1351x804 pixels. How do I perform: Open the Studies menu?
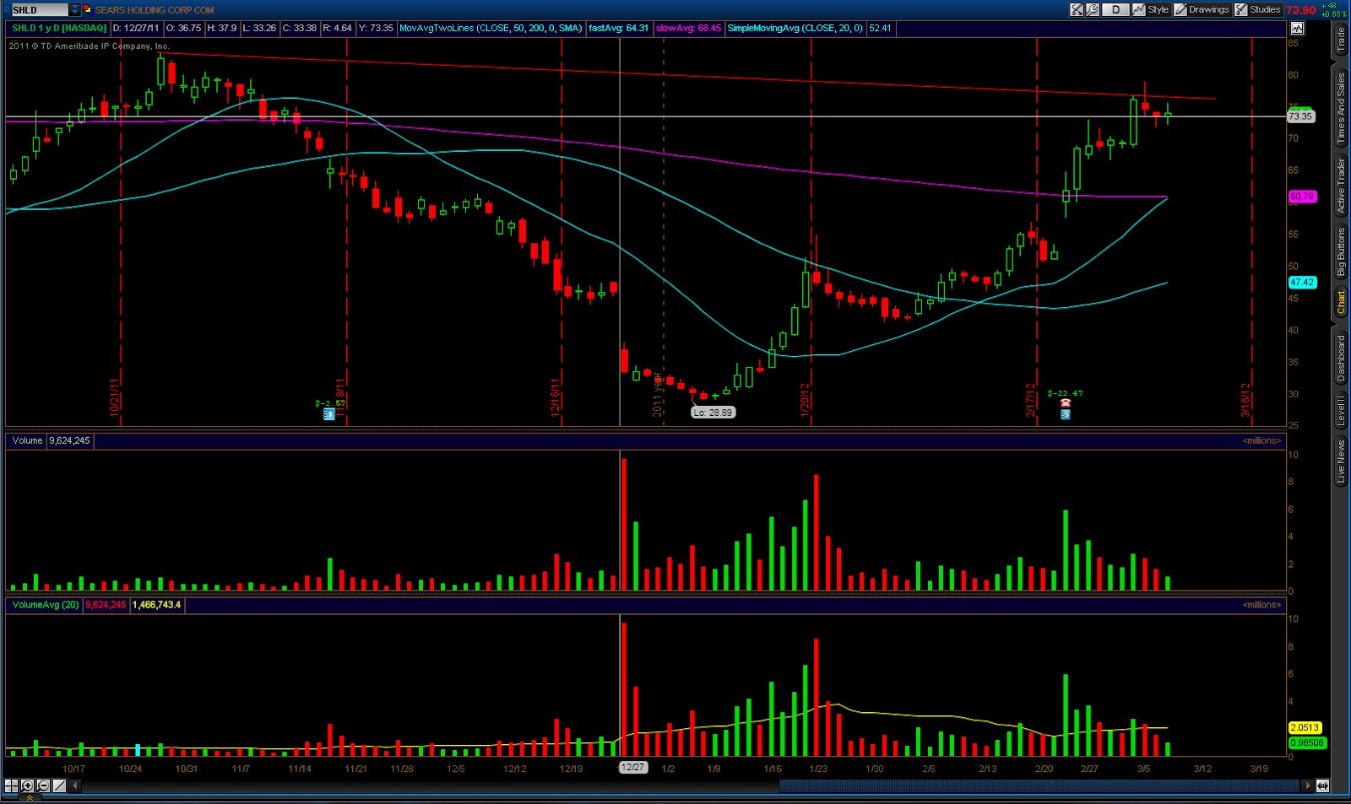coord(1257,9)
